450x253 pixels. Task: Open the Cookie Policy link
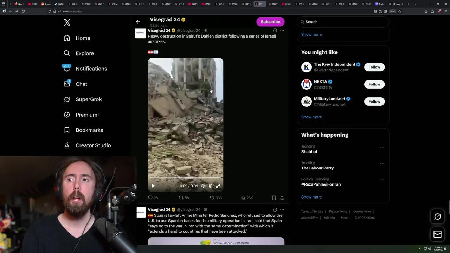pyautogui.click(x=362, y=212)
